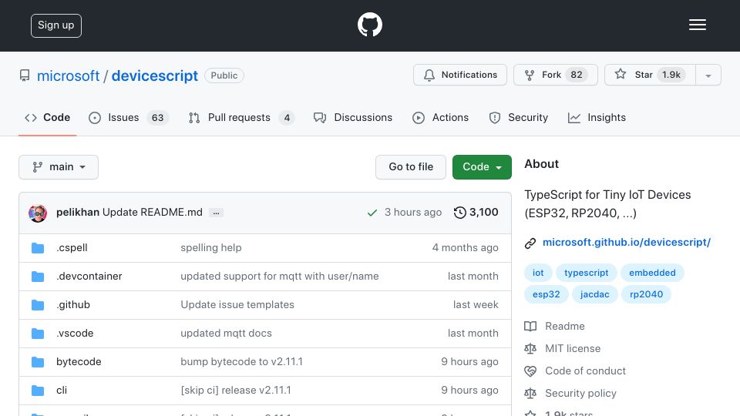Open 'bump bytecode to v2.11.1' commit
Image resolution: width=740 pixels, height=416 pixels.
coord(241,362)
